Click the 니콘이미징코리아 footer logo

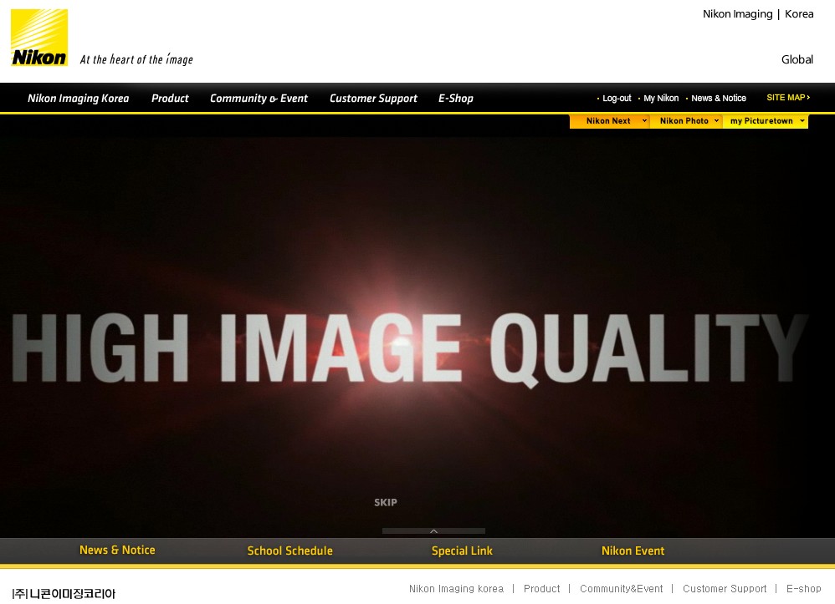tap(64, 593)
